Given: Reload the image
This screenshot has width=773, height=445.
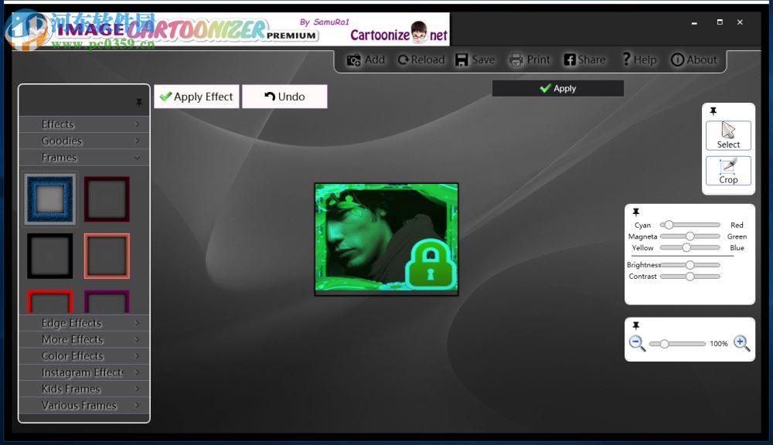Looking at the screenshot, I should [421, 60].
